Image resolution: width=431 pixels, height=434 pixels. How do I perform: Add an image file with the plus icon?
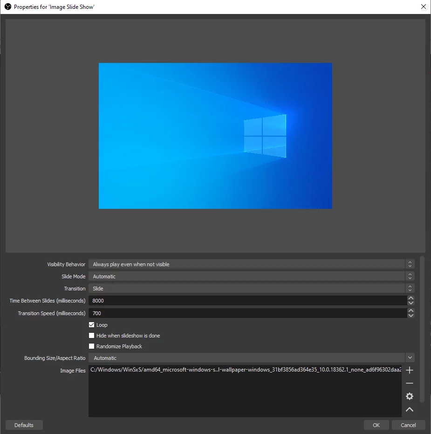coord(410,370)
